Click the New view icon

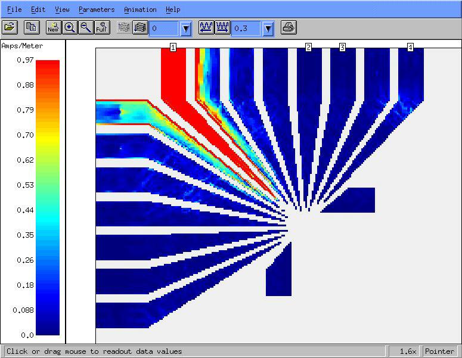pyautogui.click(x=53, y=27)
